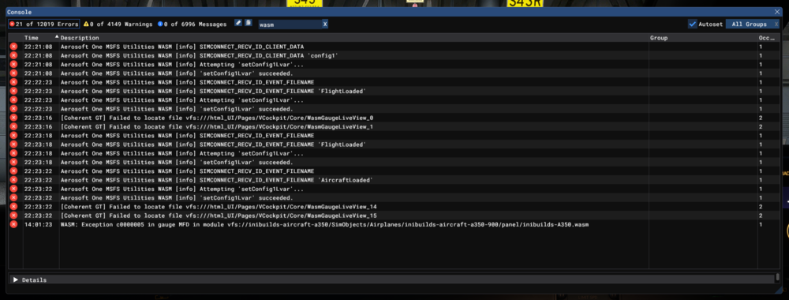Toggle the Autoset checkbox
The height and width of the screenshot is (300, 789).
pyautogui.click(x=693, y=24)
